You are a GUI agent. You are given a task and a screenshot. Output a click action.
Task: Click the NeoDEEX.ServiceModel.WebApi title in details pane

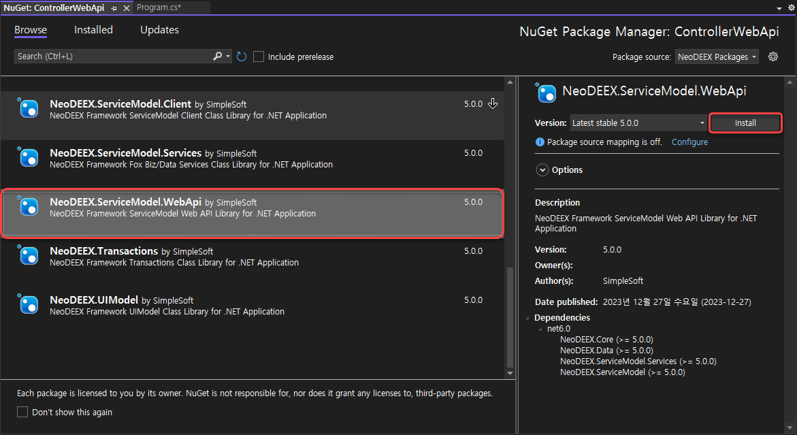[654, 91]
